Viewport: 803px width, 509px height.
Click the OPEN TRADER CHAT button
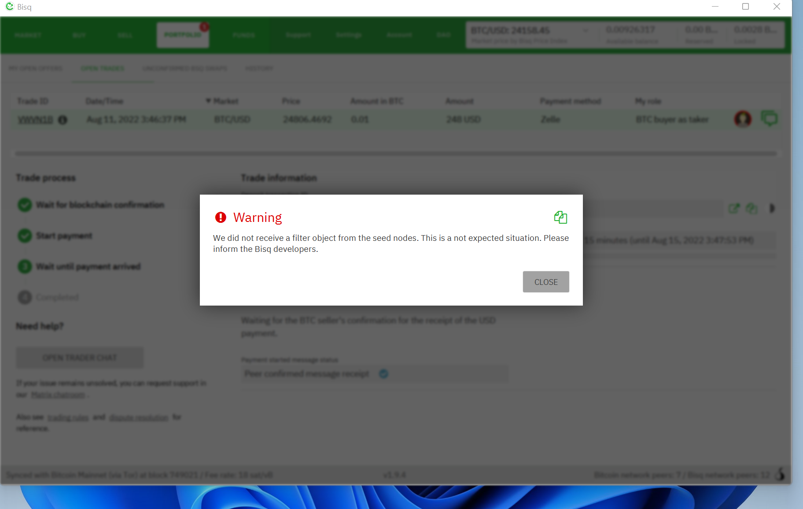80,358
